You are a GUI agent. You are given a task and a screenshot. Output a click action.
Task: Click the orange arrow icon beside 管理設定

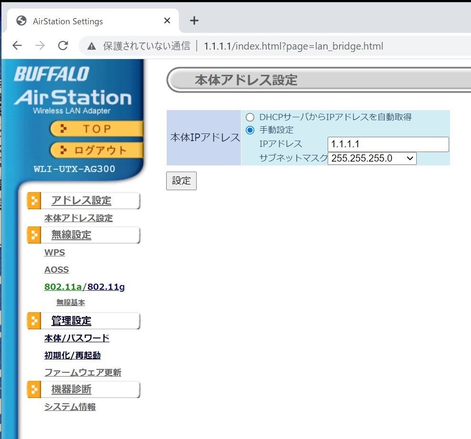click(x=34, y=321)
